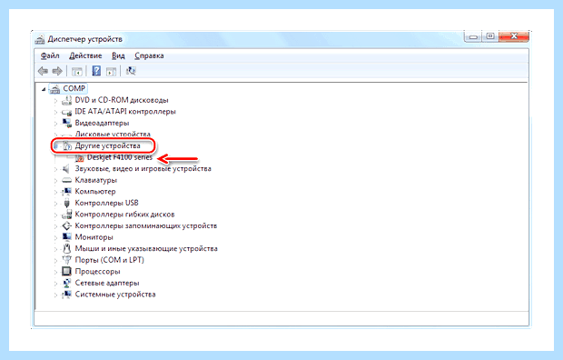Click the Deskjet F4100 series warning icon

click(x=79, y=158)
